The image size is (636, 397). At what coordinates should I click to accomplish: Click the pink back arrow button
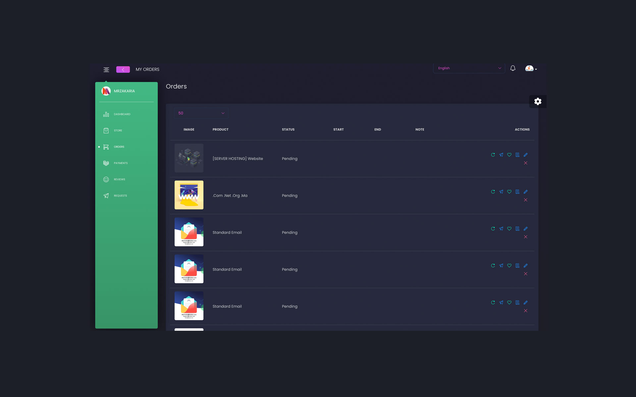point(123,69)
